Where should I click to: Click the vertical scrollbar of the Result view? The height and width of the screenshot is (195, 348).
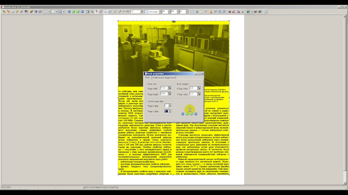click(345, 100)
